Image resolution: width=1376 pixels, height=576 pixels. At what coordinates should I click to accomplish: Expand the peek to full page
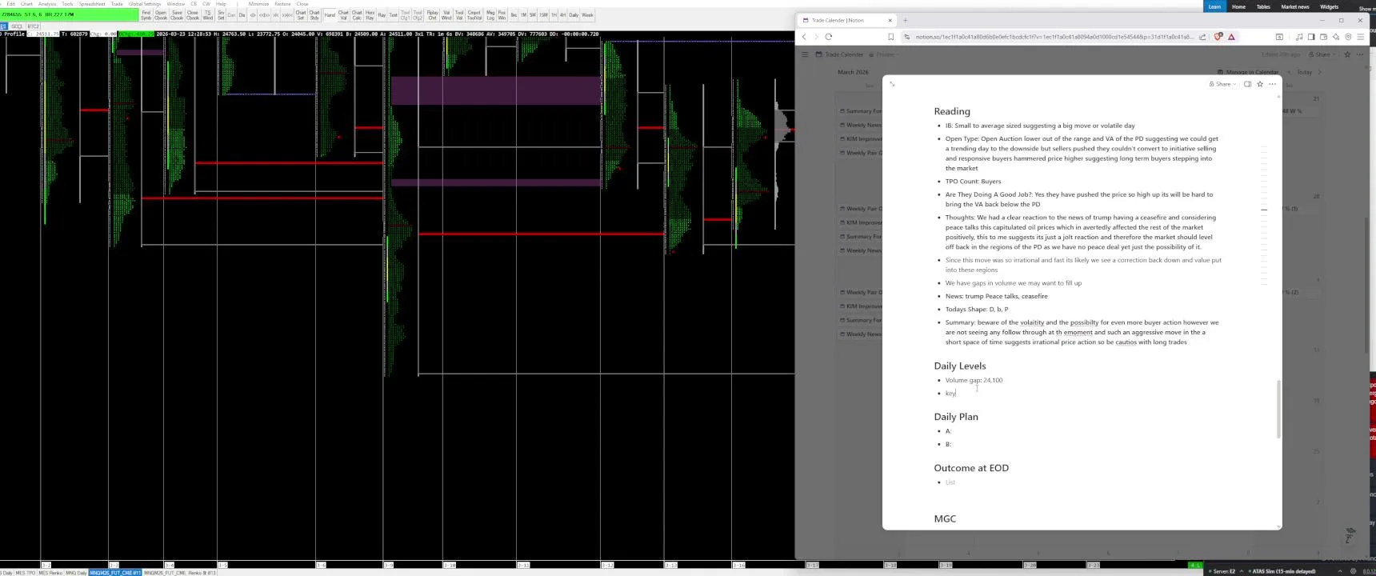pyautogui.click(x=892, y=84)
